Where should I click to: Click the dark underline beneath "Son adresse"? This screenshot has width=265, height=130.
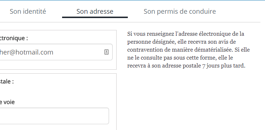pyautogui.click(x=95, y=17)
